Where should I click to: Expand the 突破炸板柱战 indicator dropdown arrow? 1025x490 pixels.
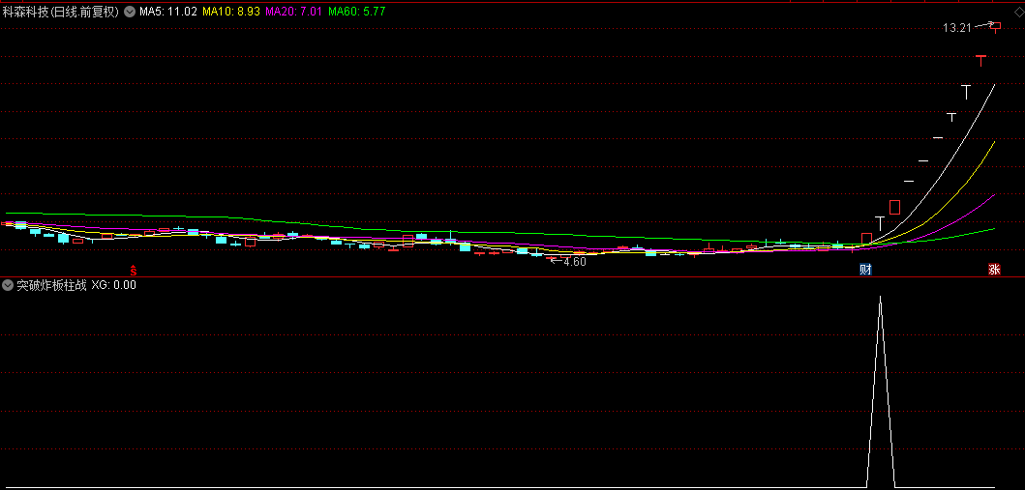(7, 284)
